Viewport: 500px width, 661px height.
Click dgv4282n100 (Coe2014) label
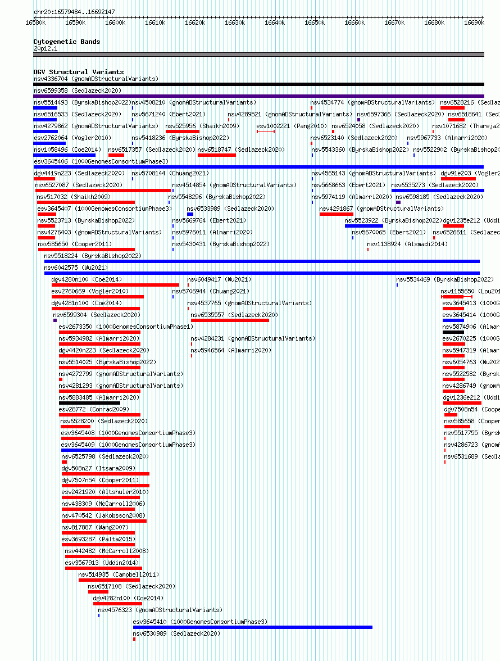click(x=128, y=598)
